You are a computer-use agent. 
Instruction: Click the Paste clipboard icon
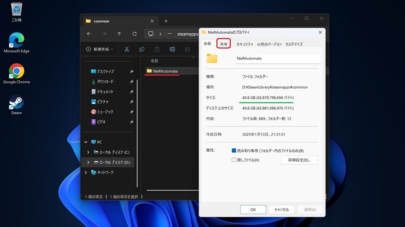point(157,49)
